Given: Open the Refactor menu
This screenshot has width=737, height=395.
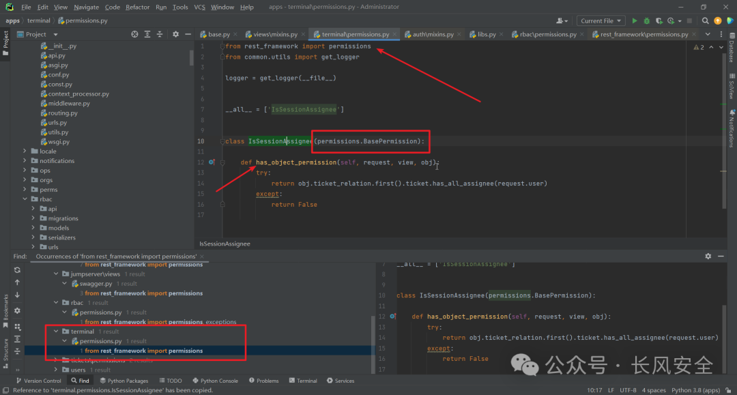Looking at the screenshot, I should pos(137,7).
